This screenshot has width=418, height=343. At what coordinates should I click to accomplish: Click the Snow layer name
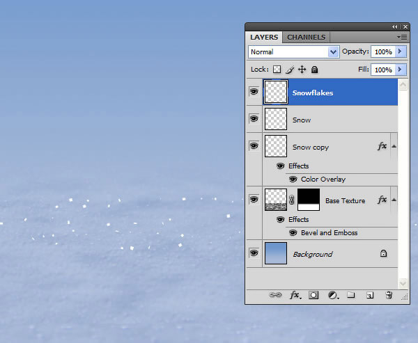pos(302,120)
